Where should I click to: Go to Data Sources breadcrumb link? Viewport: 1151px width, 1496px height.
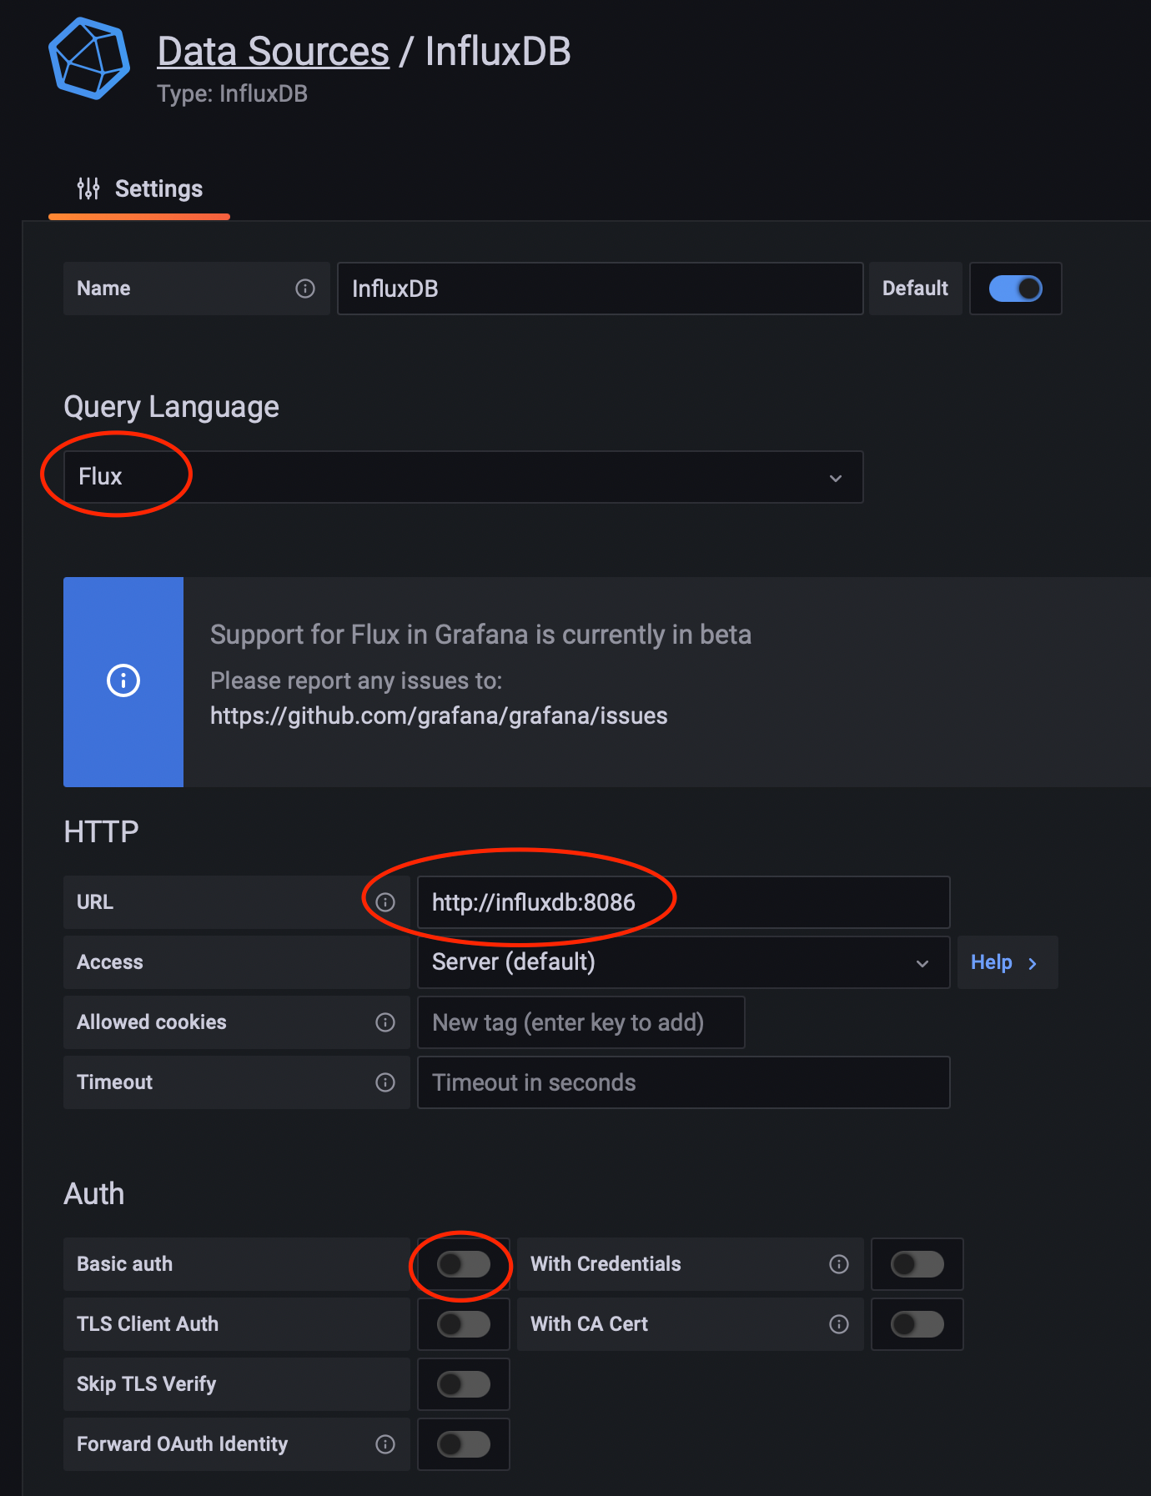click(x=273, y=52)
